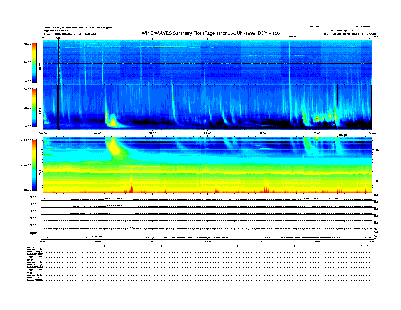Click the 20.00 label on RAD2 scale
Viewport: 401px width, 310px height.
pos(27,62)
